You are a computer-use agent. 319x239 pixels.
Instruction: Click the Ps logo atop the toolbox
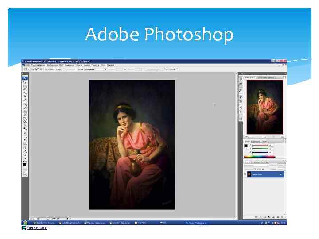(25, 78)
